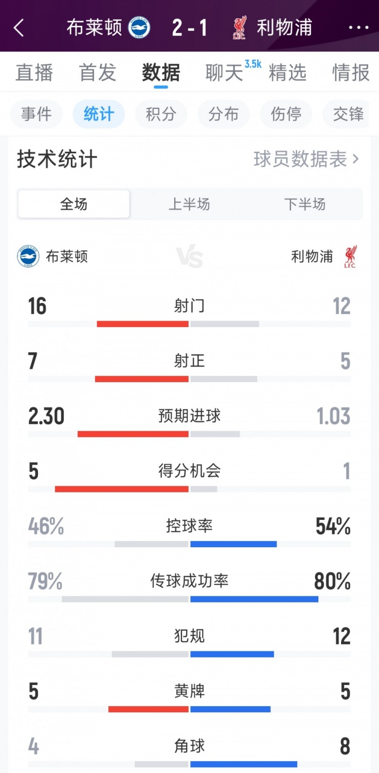Tap Brighton crest in header

coord(139,28)
